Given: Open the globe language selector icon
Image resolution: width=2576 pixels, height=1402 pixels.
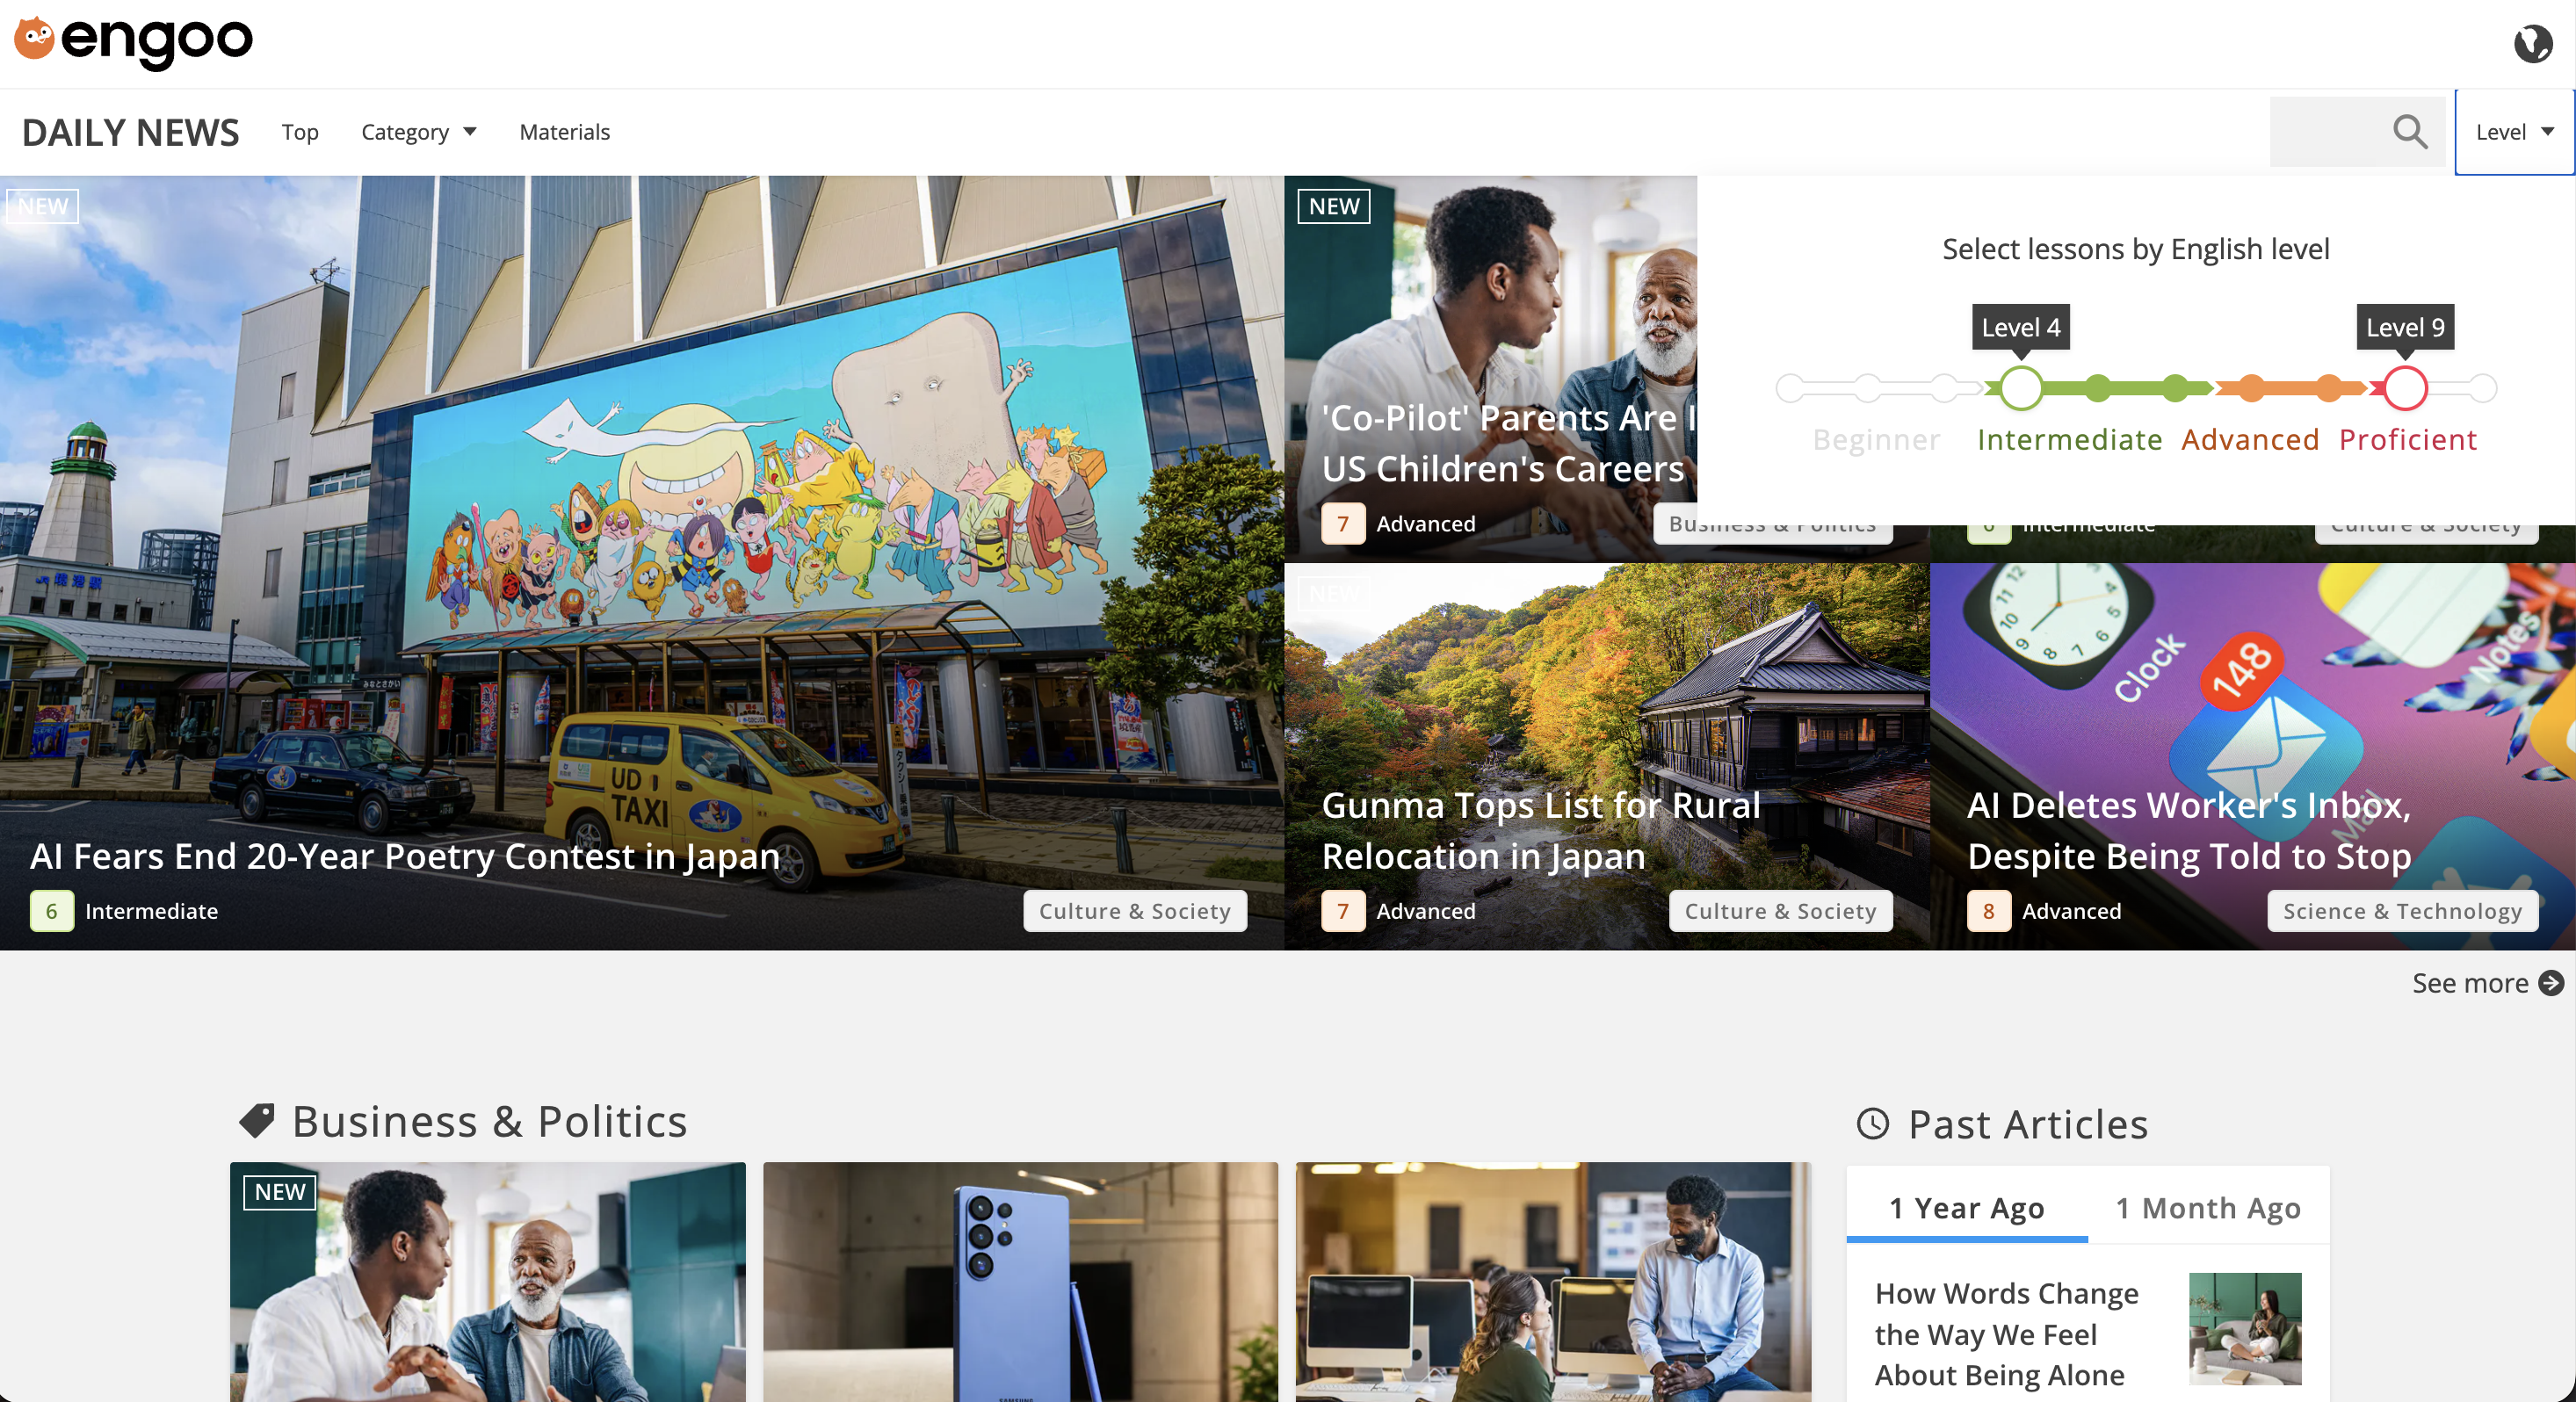Looking at the screenshot, I should point(2532,44).
